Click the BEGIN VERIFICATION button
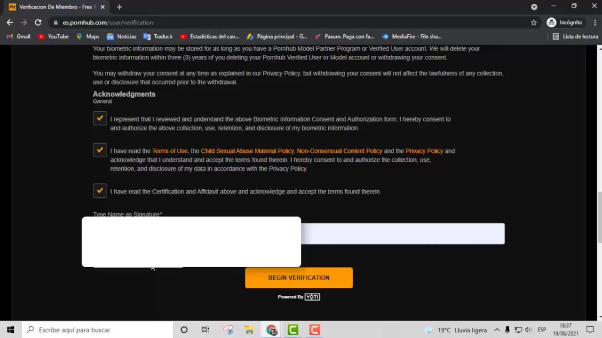 (299, 278)
